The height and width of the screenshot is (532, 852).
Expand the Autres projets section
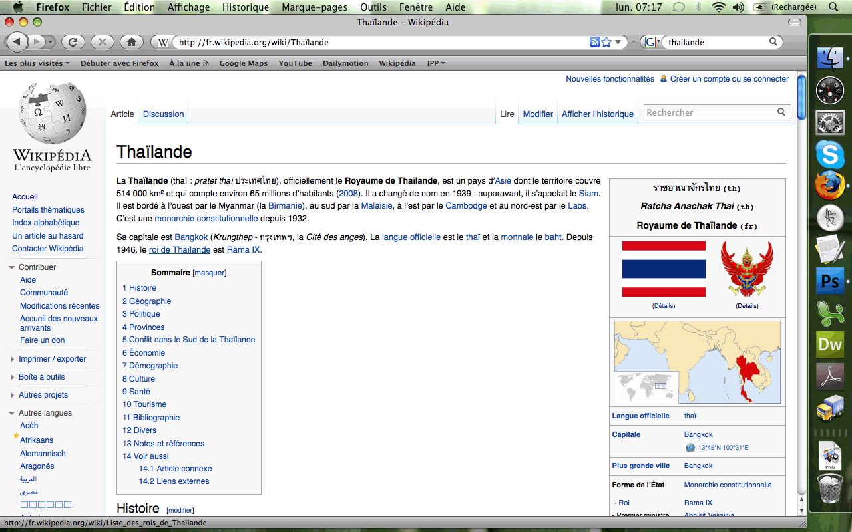tap(12, 395)
